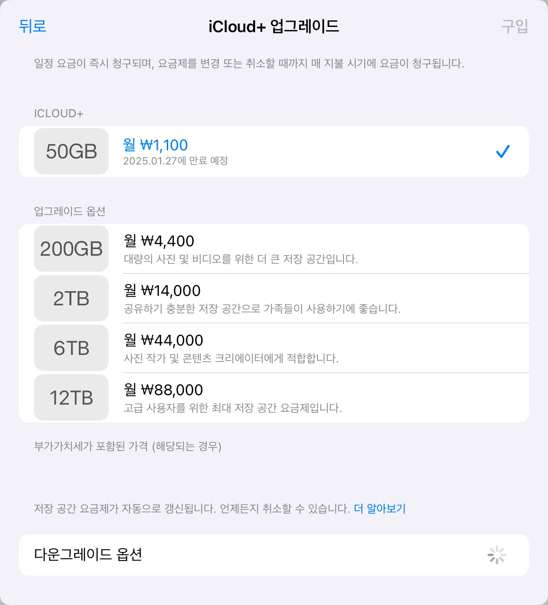This screenshot has width=548, height=605.
Task: Expand 다운그레이드 옵션 row
Action: [x=88, y=554]
